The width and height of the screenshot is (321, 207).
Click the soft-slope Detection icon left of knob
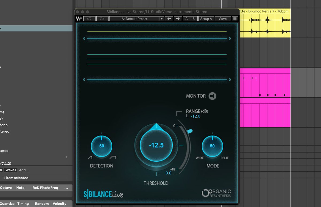pos(90,158)
